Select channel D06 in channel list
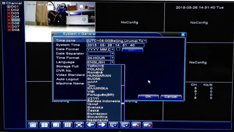 [15, 23]
